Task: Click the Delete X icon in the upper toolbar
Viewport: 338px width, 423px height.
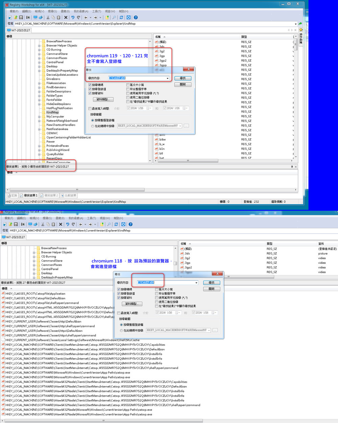Action: (x=66, y=18)
